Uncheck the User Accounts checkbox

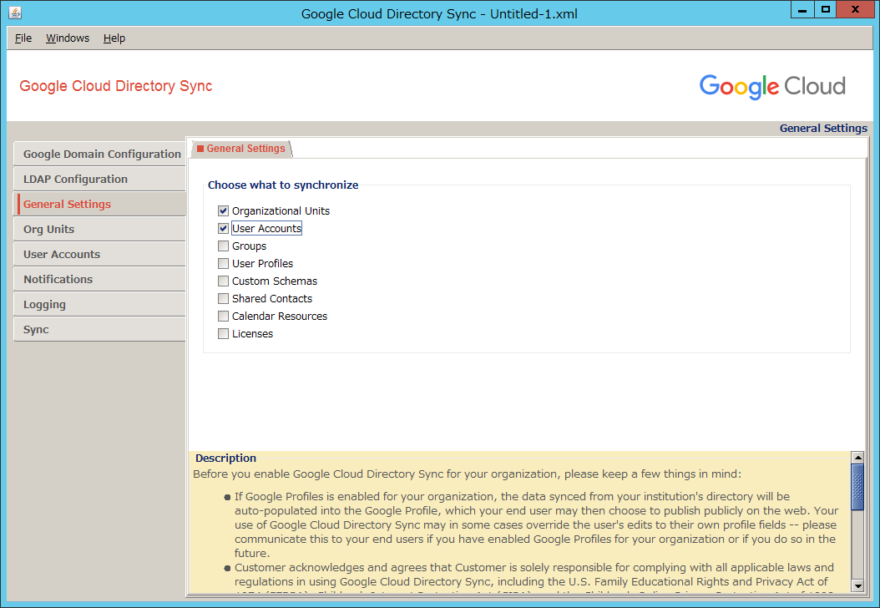(x=224, y=229)
